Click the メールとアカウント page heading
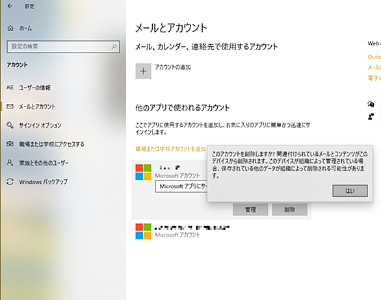This screenshot has height=300, width=381. pyautogui.click(x=171, y=28)
